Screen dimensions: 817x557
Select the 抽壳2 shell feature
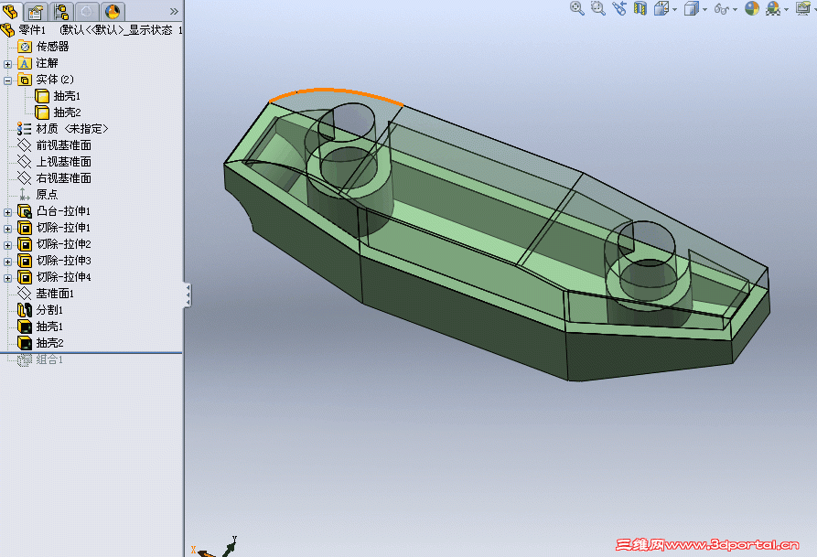click(x=40, y=343)
